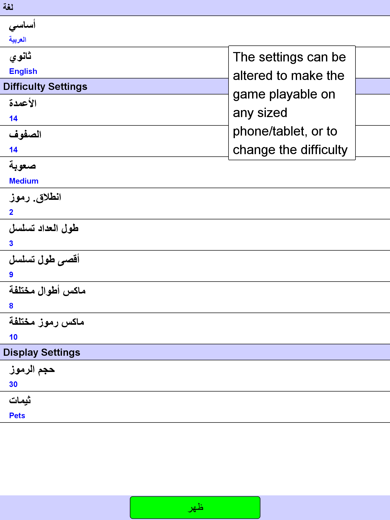
Task: Tap the لغة language section header
Action: (x=195, y=8)
